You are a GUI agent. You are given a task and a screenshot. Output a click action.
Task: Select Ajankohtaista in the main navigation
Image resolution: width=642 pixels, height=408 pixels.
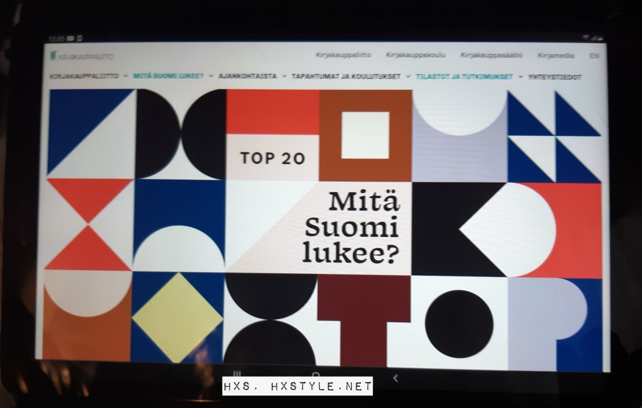click(x=248, y=76)
